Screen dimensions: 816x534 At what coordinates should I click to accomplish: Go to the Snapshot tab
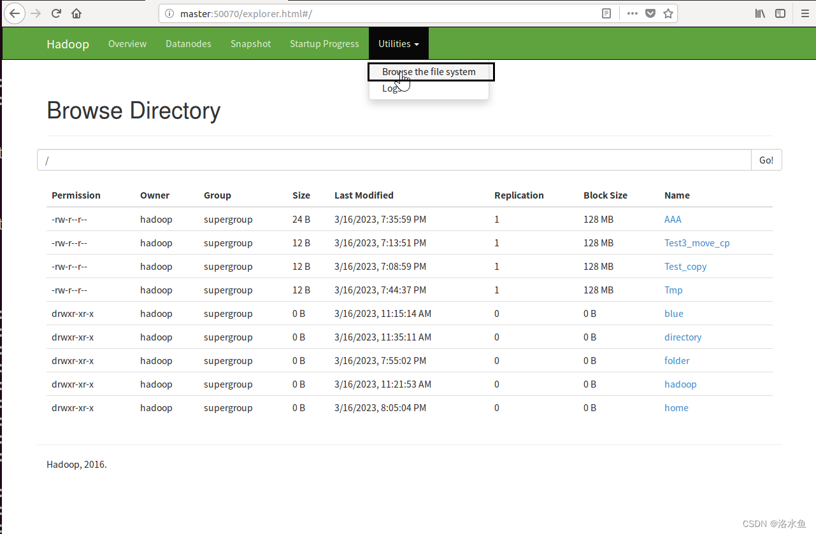251,44
